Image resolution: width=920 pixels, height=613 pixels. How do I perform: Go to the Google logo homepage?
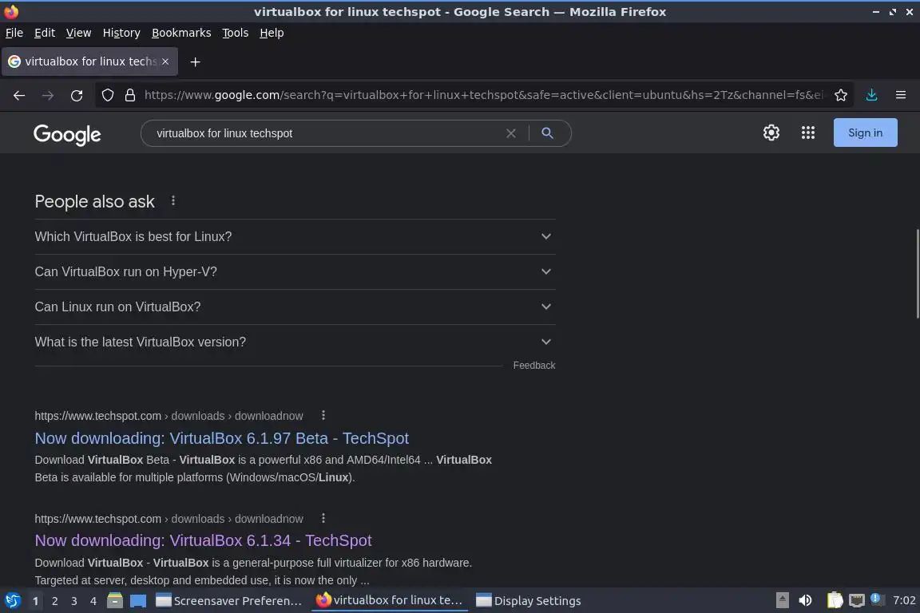click(67, 135)
